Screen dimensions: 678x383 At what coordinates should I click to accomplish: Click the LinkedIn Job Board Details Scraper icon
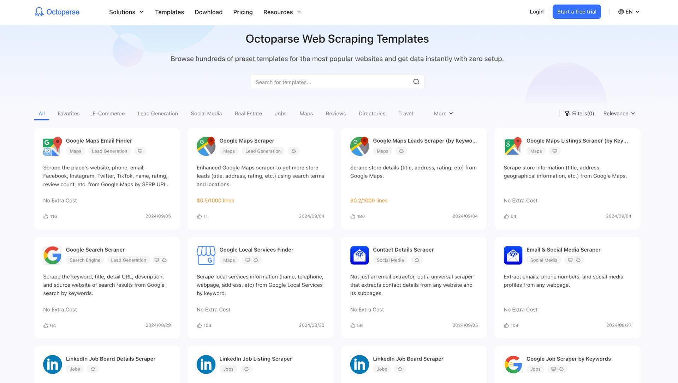[x=52, y=364]
